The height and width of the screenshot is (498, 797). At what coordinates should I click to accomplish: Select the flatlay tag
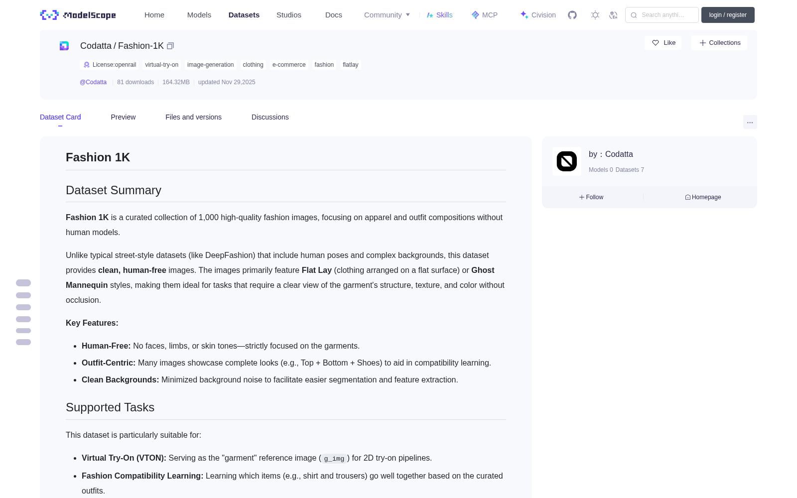pyautogui.click(x=351, y=65)
